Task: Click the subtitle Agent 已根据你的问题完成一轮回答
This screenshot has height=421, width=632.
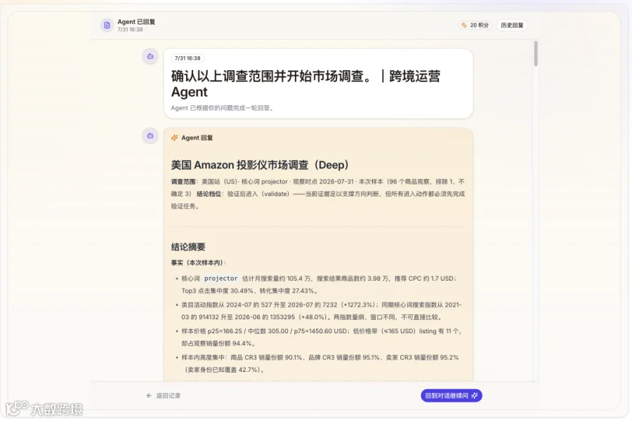Action: (x=223, y=108)
